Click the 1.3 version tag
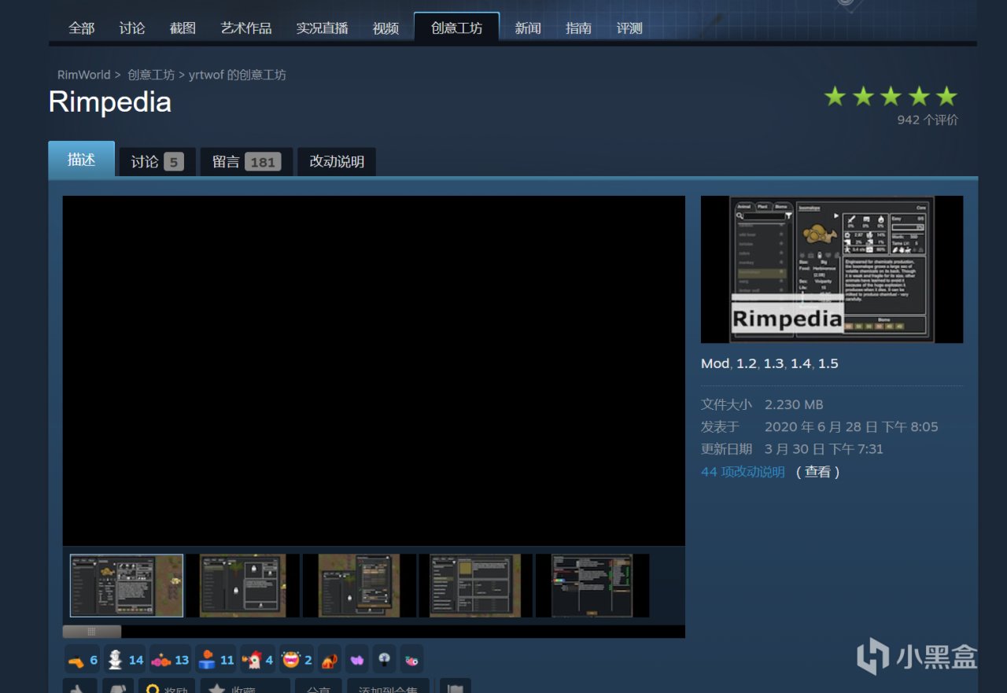This screenshot has width=1007, height=693. coord(773,363)
